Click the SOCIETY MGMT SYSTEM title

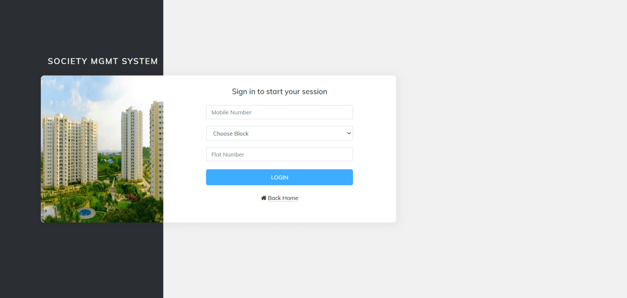click(103, 61)
